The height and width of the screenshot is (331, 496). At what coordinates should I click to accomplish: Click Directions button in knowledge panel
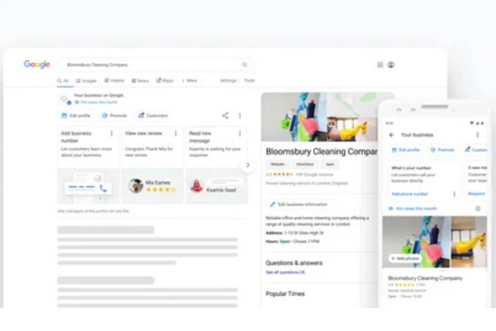click(305, 164)
